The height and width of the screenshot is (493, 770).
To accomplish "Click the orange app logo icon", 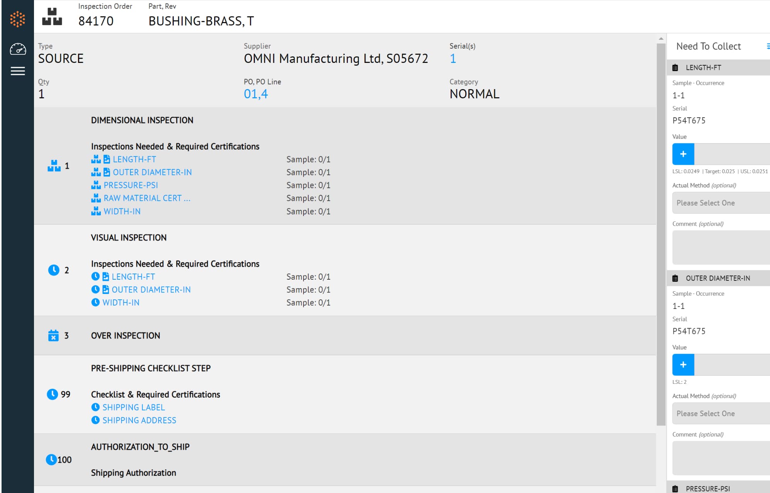I will [17, 19].
